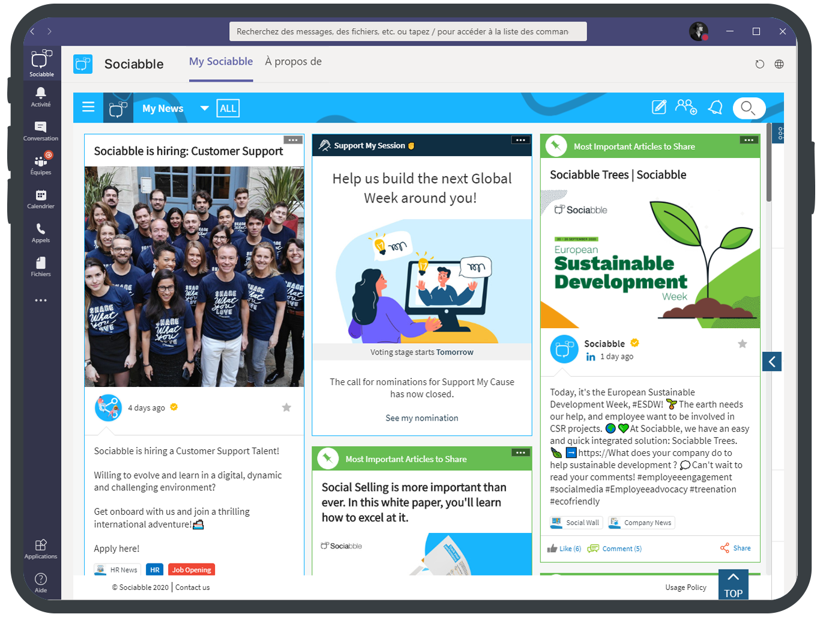
Task: Focus the Teams search field
Action: click(x=408, y=31)
